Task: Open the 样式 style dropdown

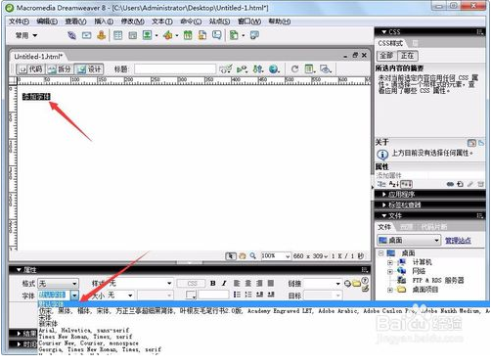Action: click(141, 283)
